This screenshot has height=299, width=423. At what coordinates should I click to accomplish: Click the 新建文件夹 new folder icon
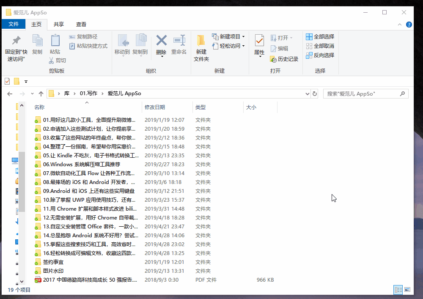click(201, 41)
